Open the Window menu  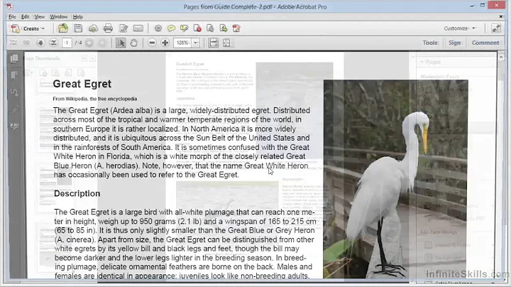point(59,16)
